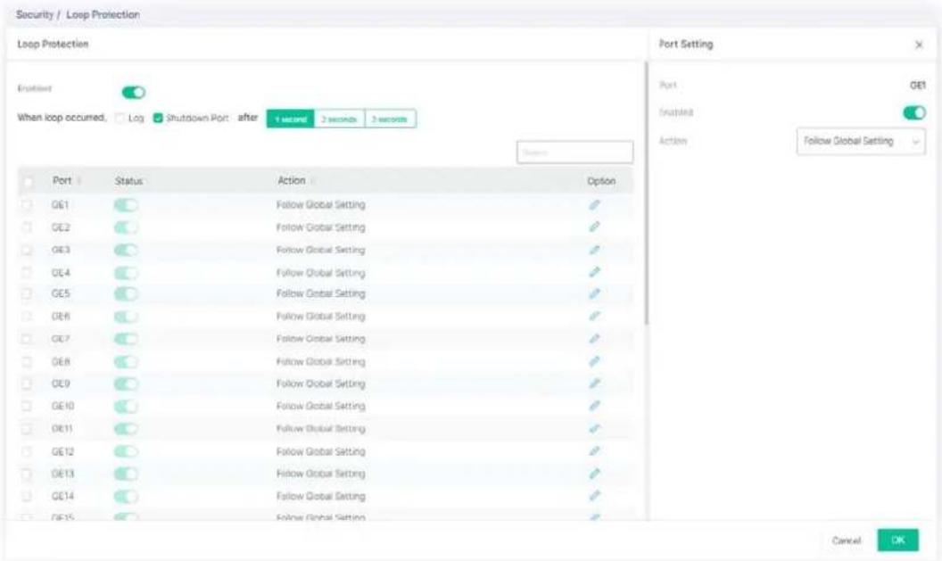The image size is (942, 561).
Task: Click the edit pencil on GE7 row
Action: [594, 339]
